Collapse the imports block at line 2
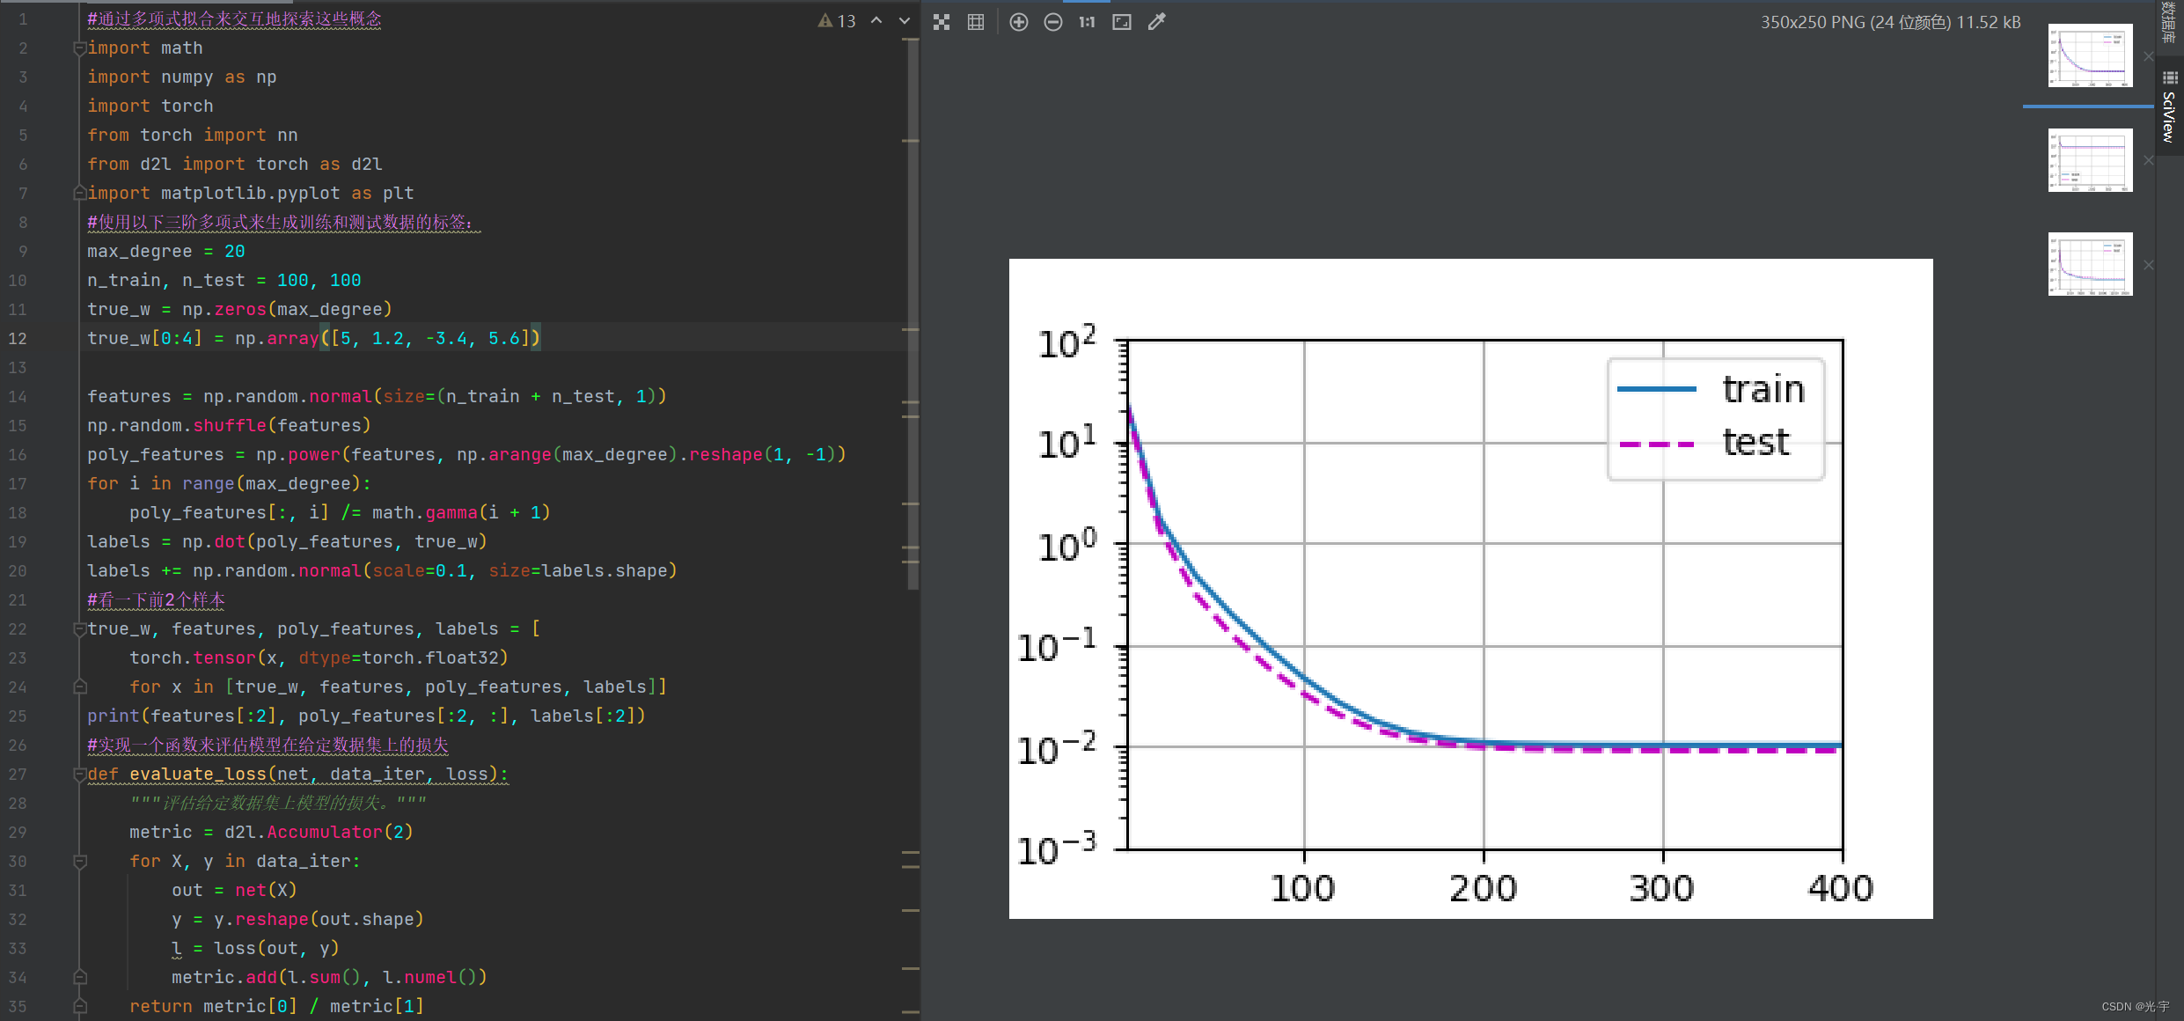Image resolution: width=2184 pixels, height=1021 pixels. 80,48
